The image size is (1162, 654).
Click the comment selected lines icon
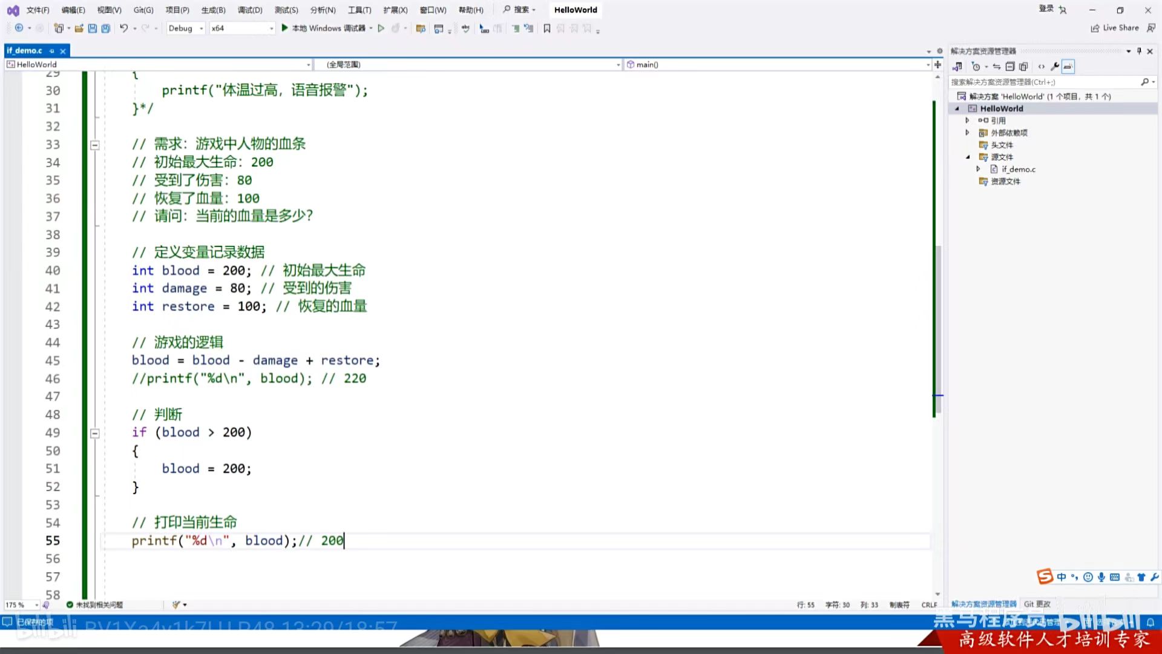click(515, 28)
